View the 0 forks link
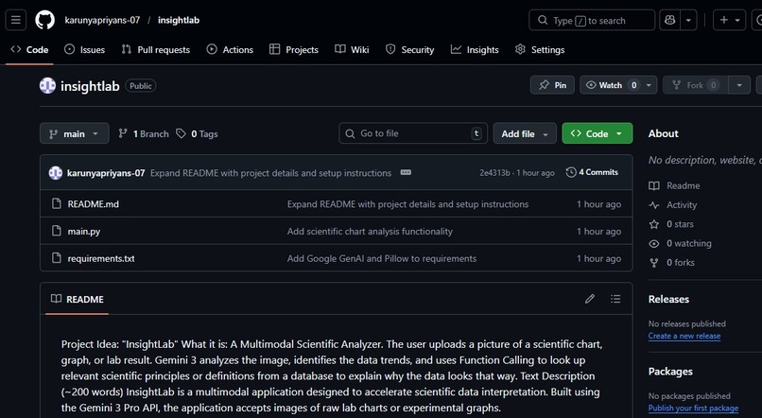 pos(672,263)
